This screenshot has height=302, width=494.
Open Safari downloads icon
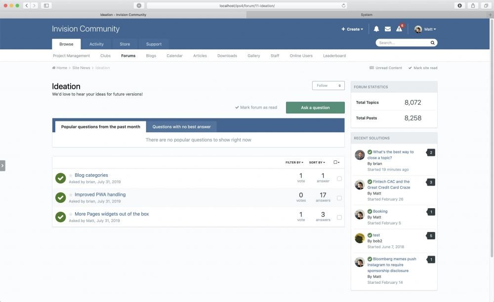click(459, 5)
